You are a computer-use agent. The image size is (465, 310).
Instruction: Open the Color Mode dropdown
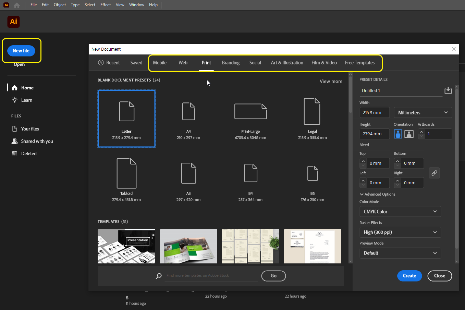point(400,211)
